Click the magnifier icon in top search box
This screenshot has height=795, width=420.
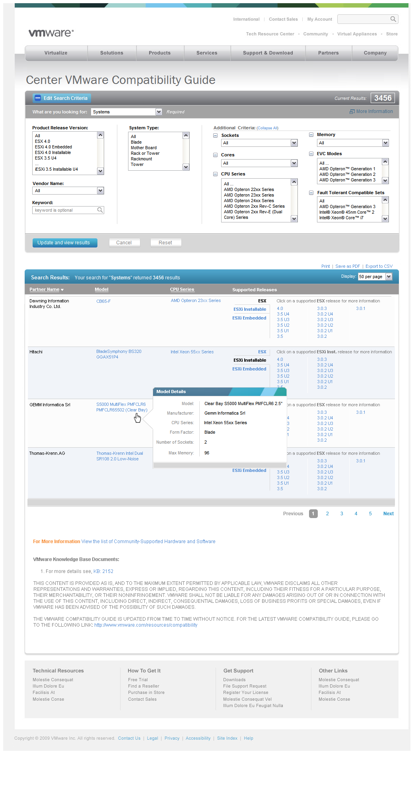pos(393,19)
